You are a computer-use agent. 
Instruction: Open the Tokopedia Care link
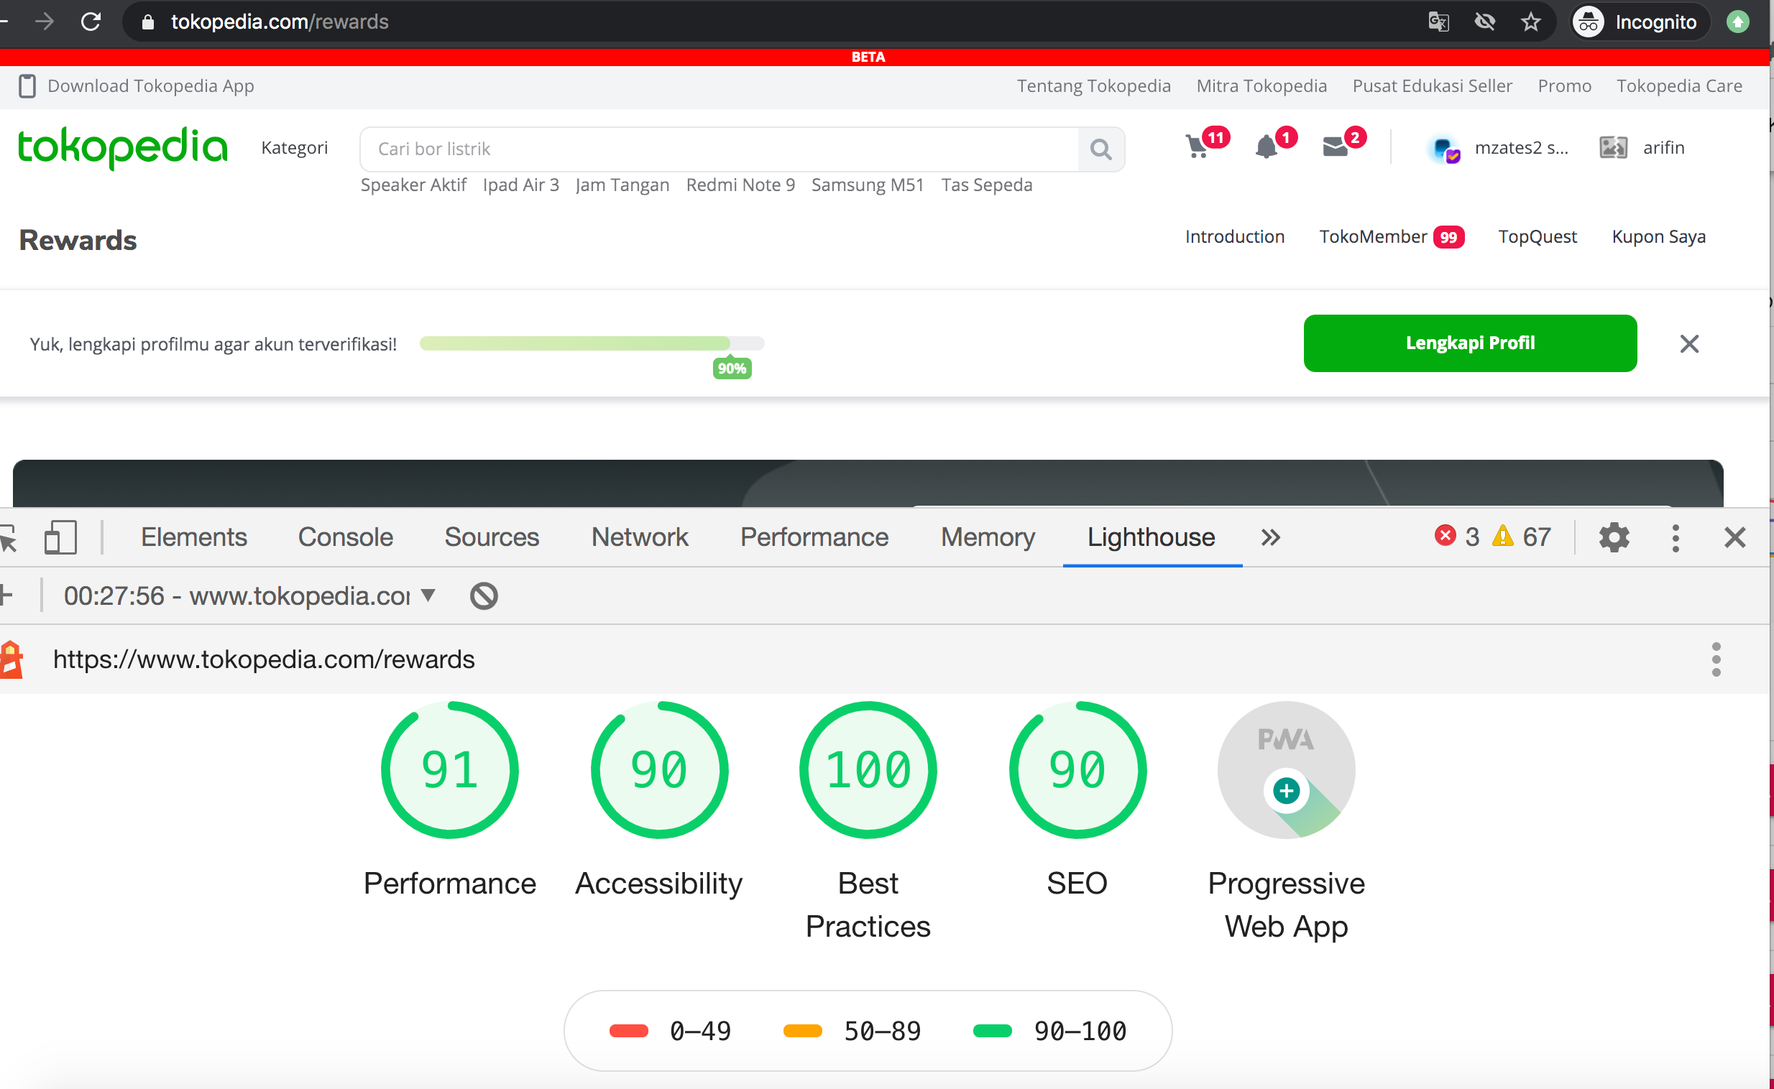point(1680,85)
